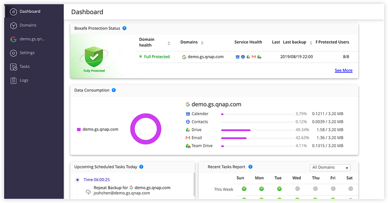
Task: Click Sunday's green check status for This Week
Action: pos(244,189)
